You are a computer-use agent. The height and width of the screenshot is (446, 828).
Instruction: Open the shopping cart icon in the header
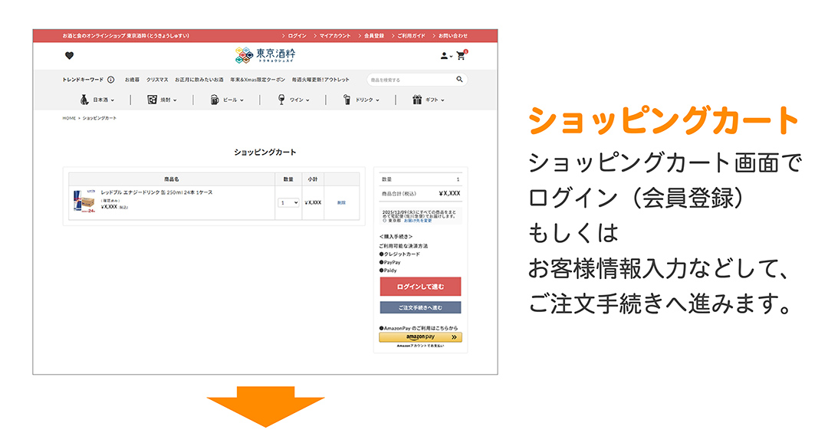point(460,55)
